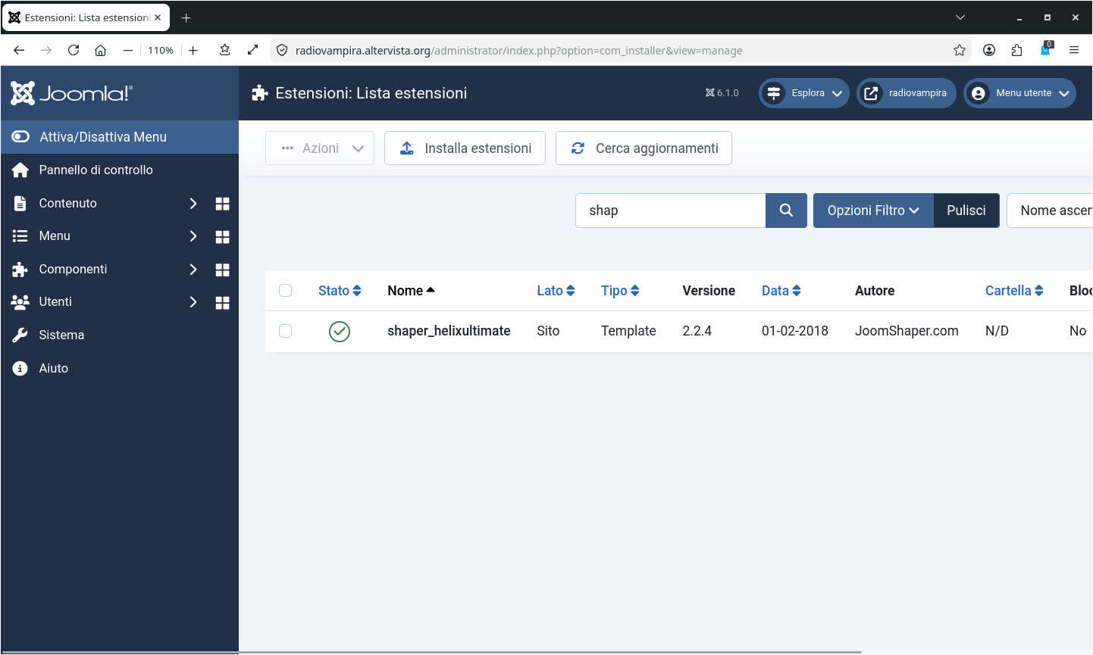Open the Utenti dashboard grid icon
The height and width of the screenshot is (655, 1093).
click(x=222, y=303)
